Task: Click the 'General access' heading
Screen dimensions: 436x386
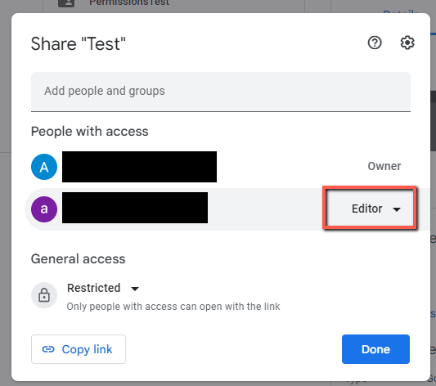Action: coord(79,258)
